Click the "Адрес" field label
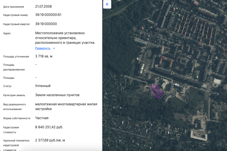 [7, 33]
